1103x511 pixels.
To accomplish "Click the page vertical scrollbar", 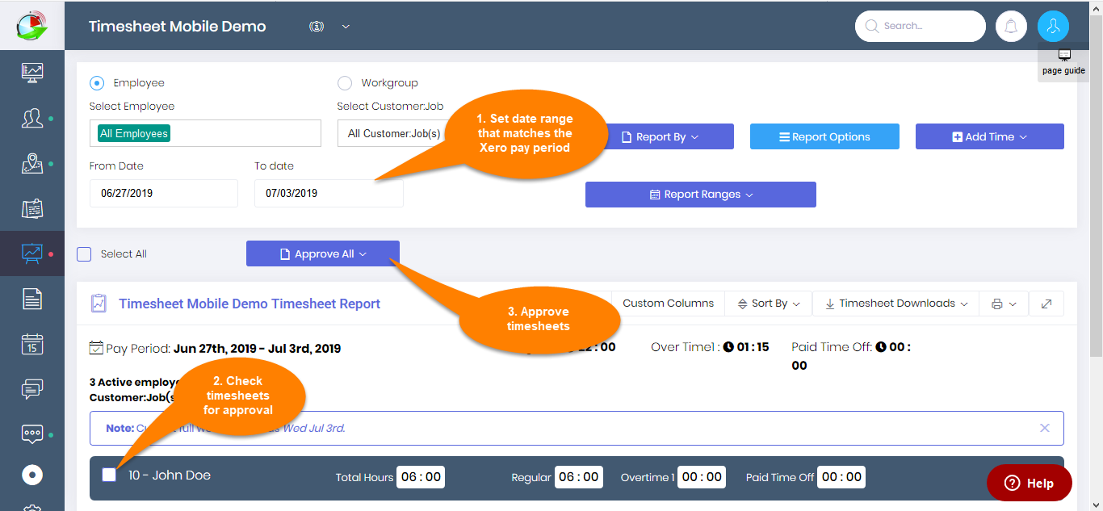I will pos(1096,186).
